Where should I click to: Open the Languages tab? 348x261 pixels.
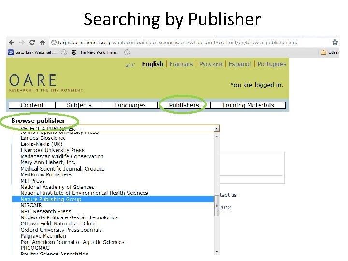tap(130, 105)
